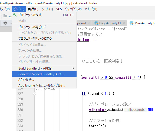Open the ウィンドウ(W) menu

(73, 9)
